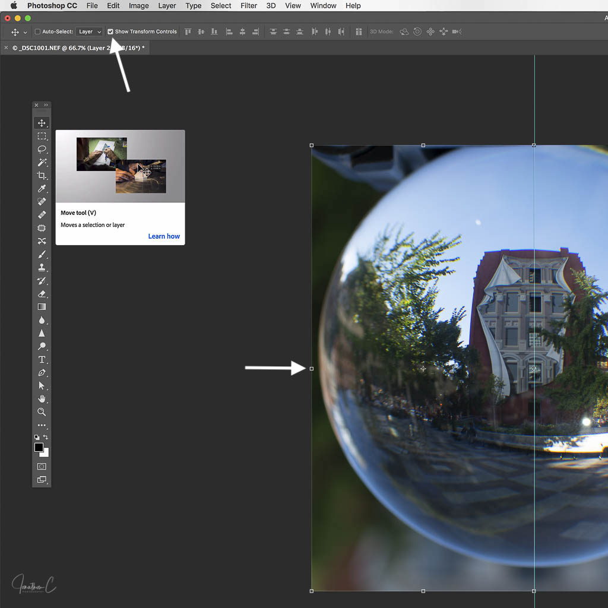Select the Hand tool
Image resolution: width=608 pixels, height=608 pixels.
click(x=42, y=398)
